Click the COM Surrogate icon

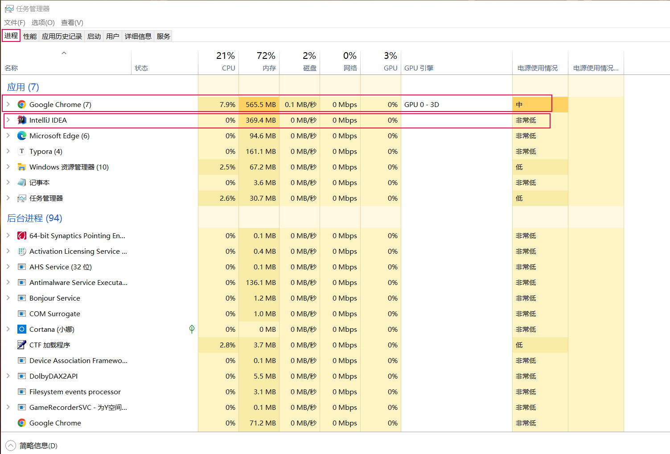pyautogui.click(x=21, y=314)
